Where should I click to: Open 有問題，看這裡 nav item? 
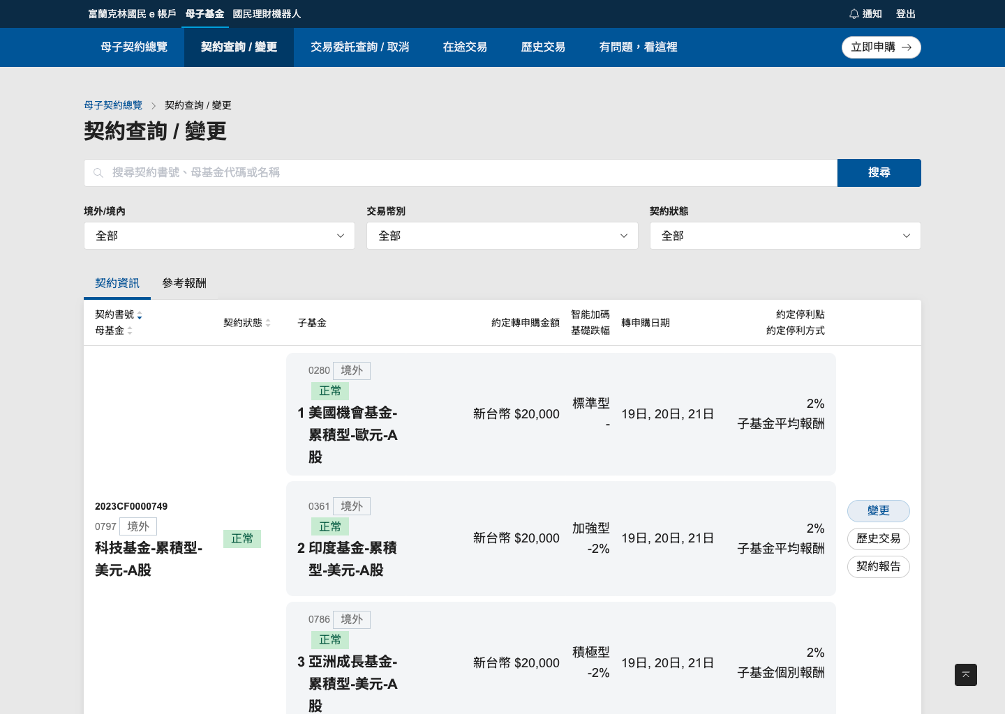(638, 47)
